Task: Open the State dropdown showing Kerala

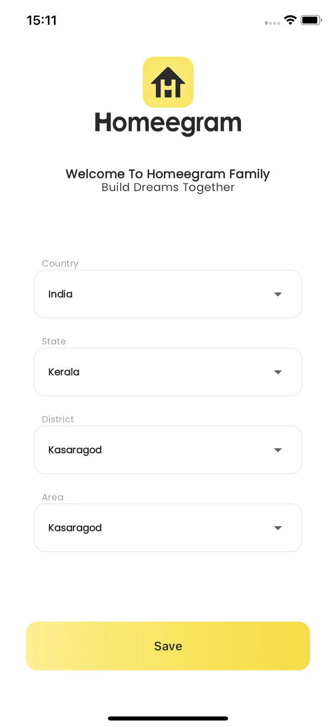Action: tap(168, 372)
